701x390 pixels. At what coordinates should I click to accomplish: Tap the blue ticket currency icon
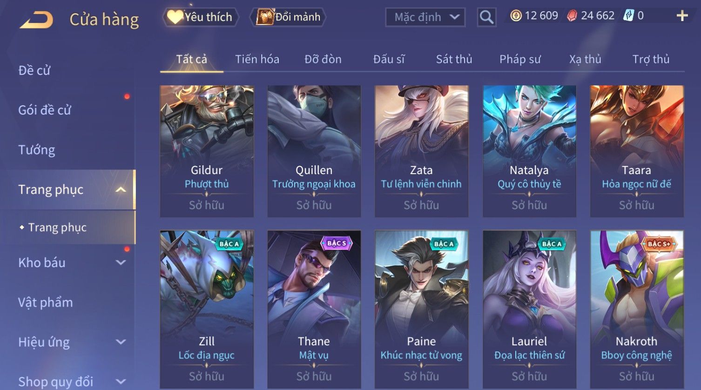pos(629,16)
